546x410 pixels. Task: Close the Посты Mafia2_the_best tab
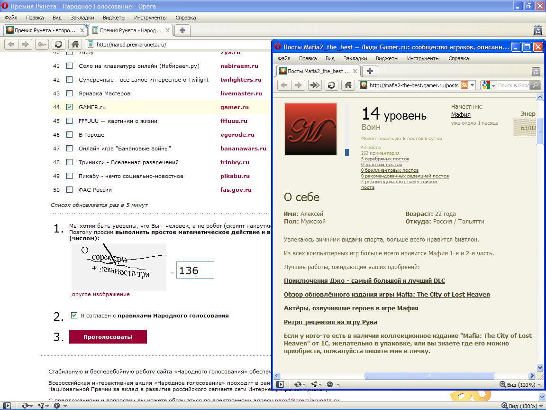[x=355, y=71]
